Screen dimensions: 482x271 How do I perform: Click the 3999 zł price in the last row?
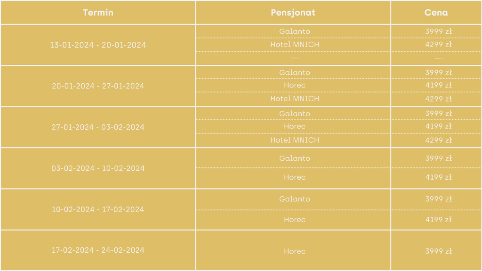pyautogui.click(x=438, y=251)
